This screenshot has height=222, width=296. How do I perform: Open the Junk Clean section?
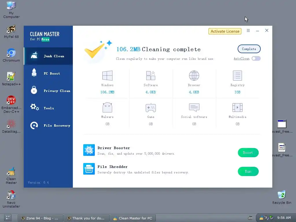(48, 56)
